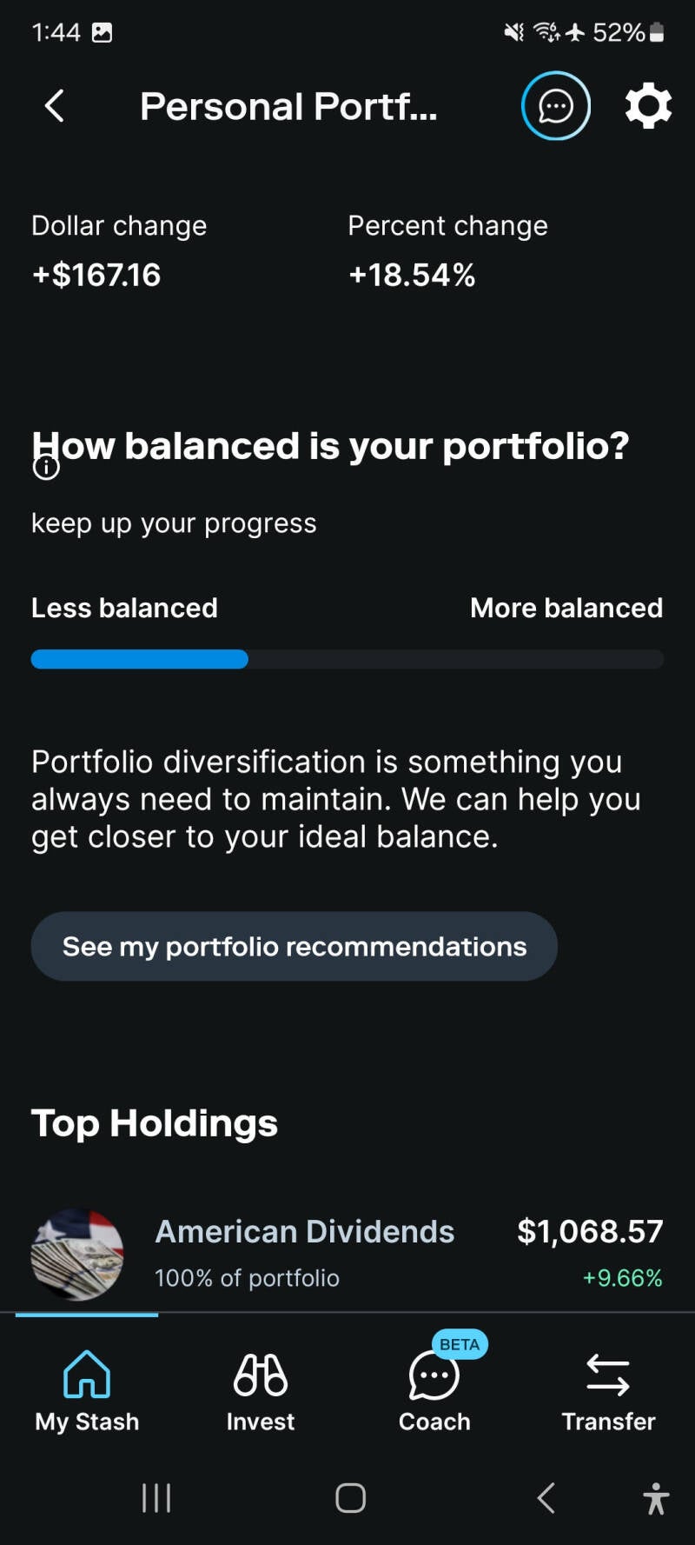Open the American Dividends holding thumbnail
Image resolution: width=695 pixels, height=1545 pixels.
77,1254
